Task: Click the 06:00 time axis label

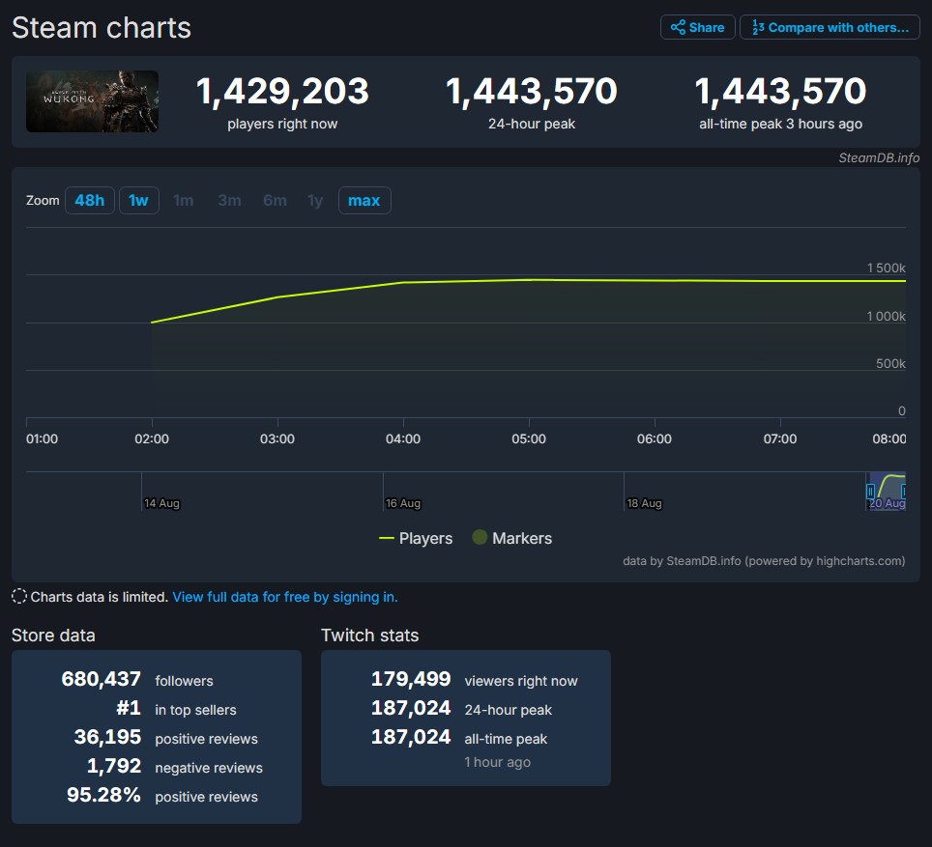Action: pyautogui.click(x=655, y=438)
